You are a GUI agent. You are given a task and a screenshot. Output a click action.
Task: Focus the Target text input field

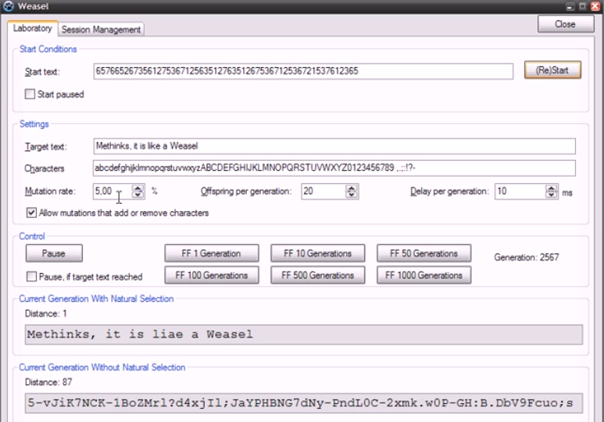pos(334,146)
